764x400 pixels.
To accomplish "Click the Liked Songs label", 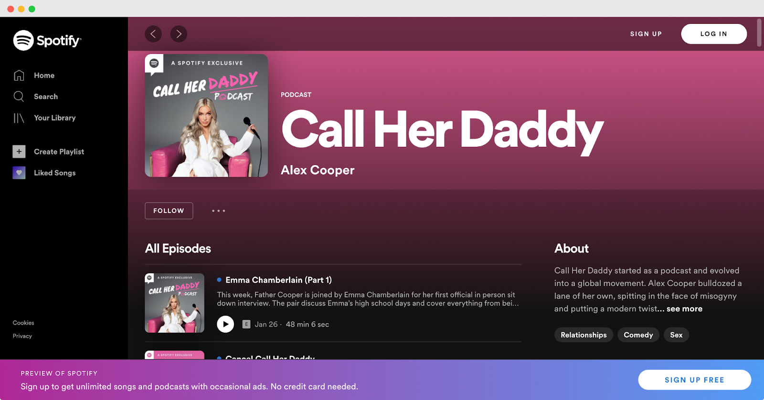I will 55,173.
